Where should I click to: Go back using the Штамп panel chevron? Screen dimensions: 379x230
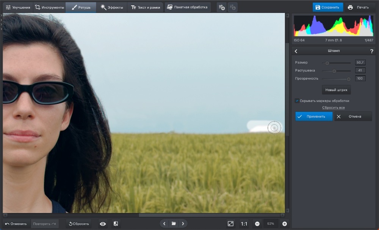[x=296, y=51]
